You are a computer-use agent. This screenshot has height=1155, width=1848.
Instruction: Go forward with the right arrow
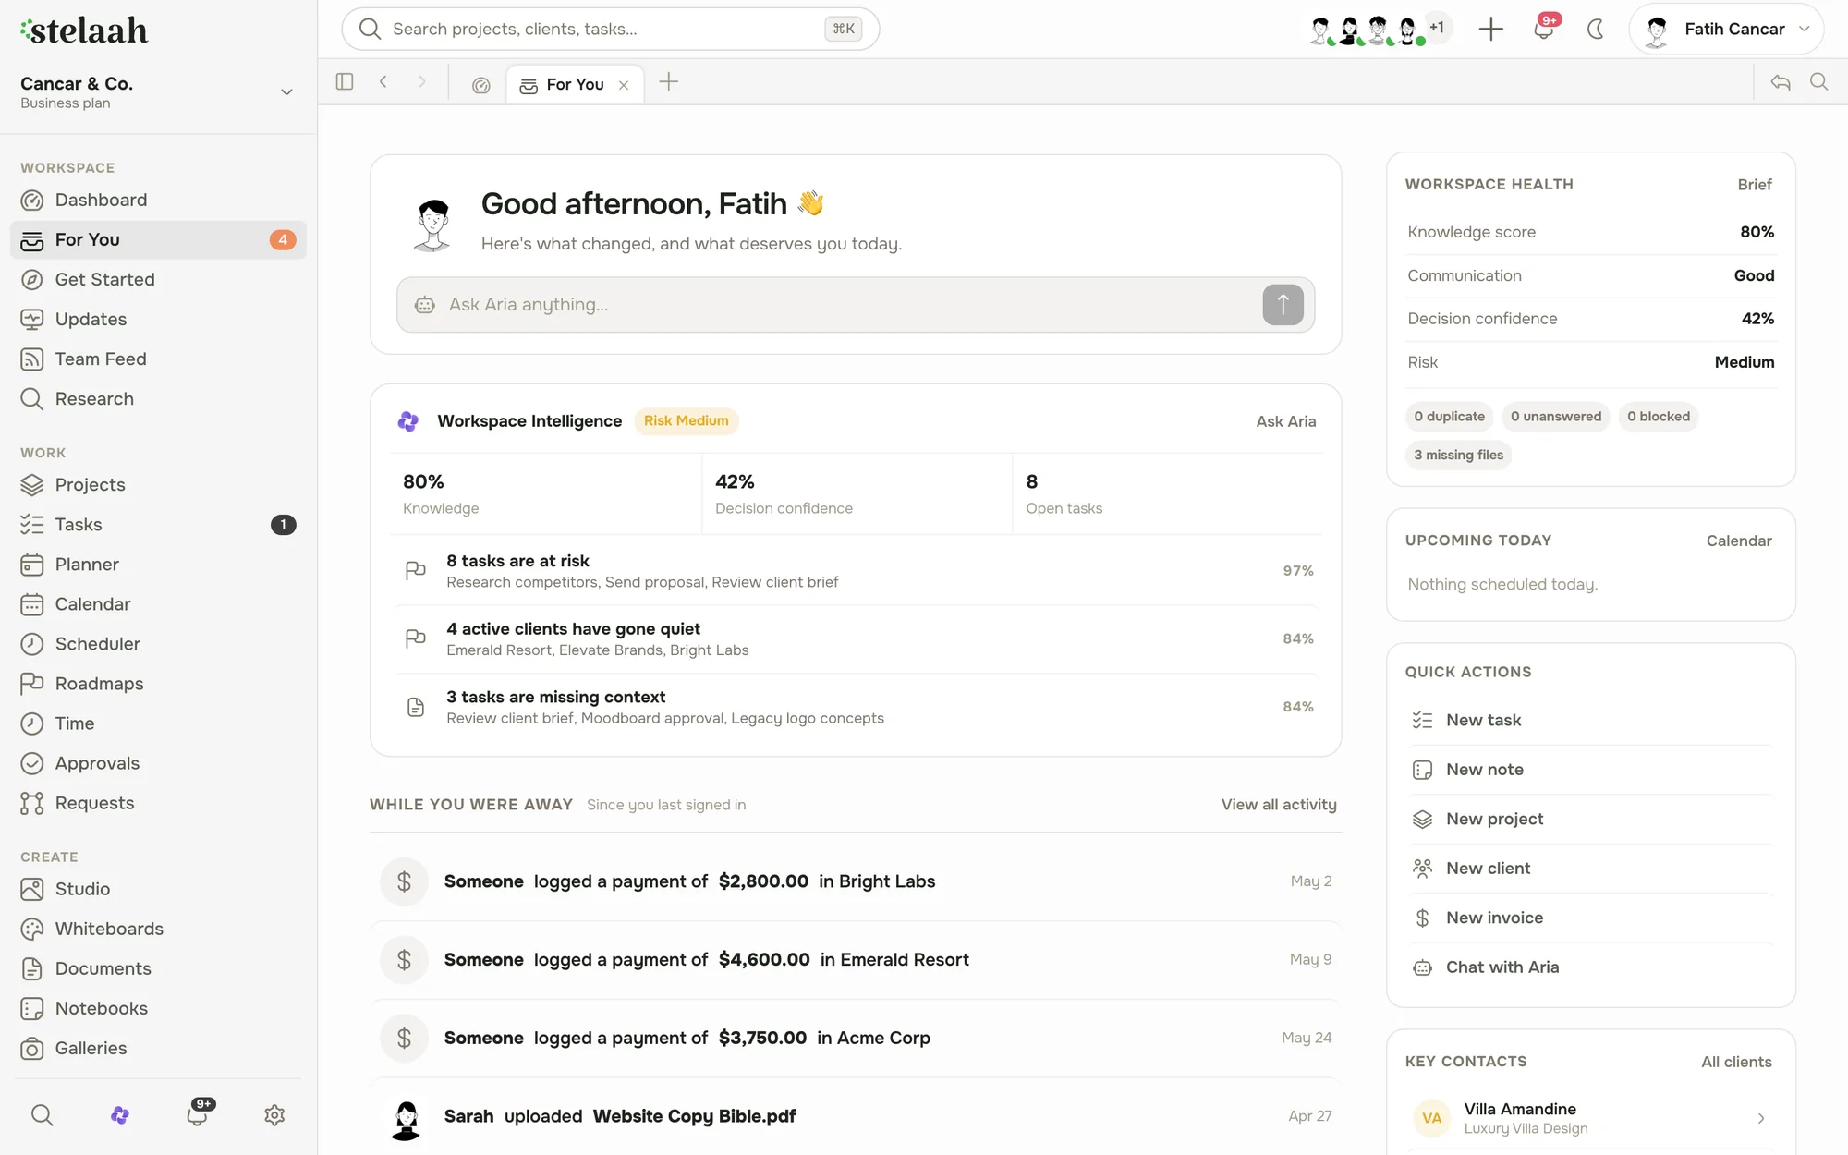(422, 82)
